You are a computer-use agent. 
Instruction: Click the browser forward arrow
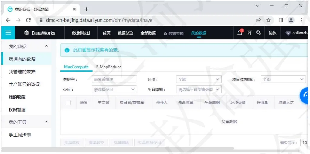[x=18, y=20]
